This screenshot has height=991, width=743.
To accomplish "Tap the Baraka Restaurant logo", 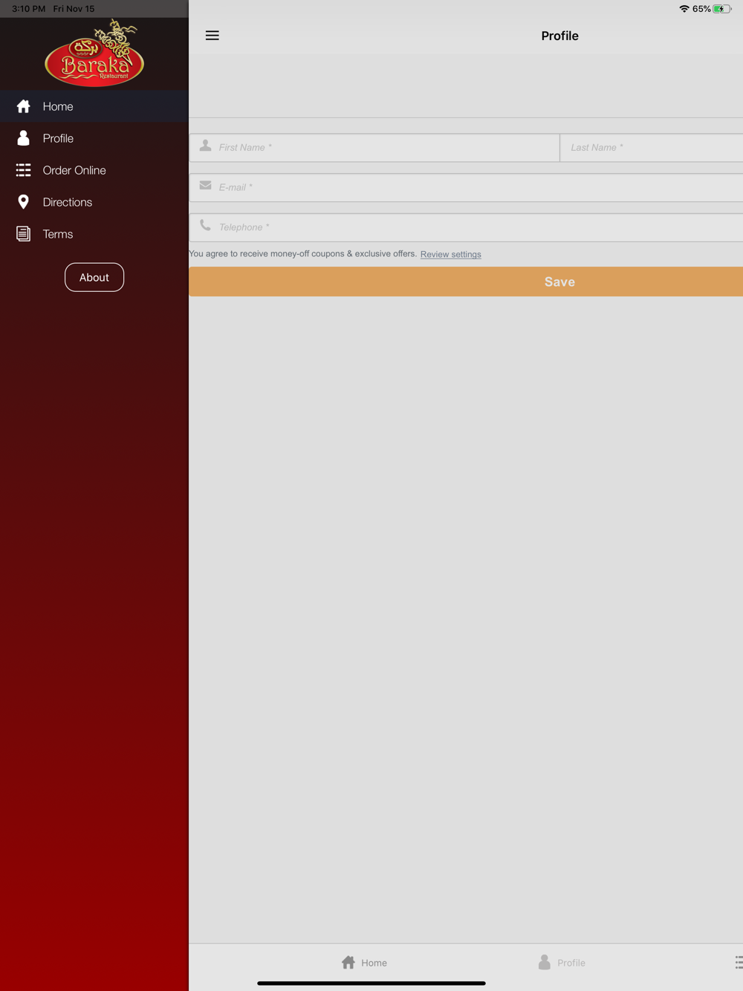I will click(94, 53).
